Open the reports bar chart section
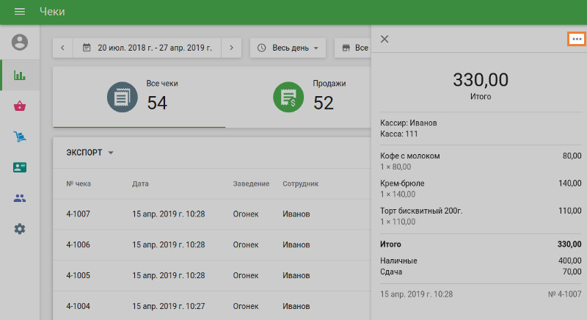This screenshot has width=587, height=320. (x=20, y=75)
